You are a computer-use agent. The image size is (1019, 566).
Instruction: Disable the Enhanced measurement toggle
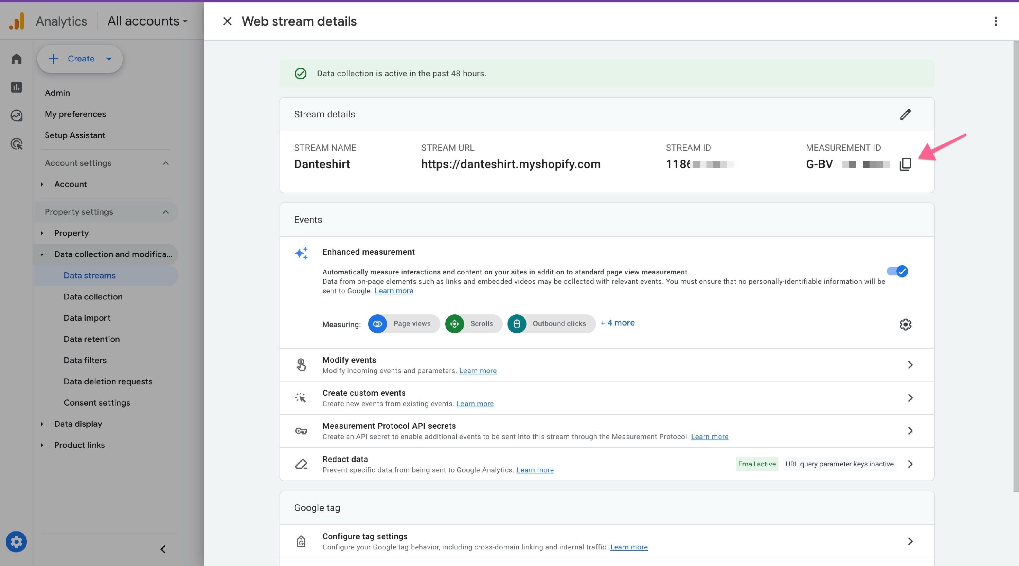(897, 271)
